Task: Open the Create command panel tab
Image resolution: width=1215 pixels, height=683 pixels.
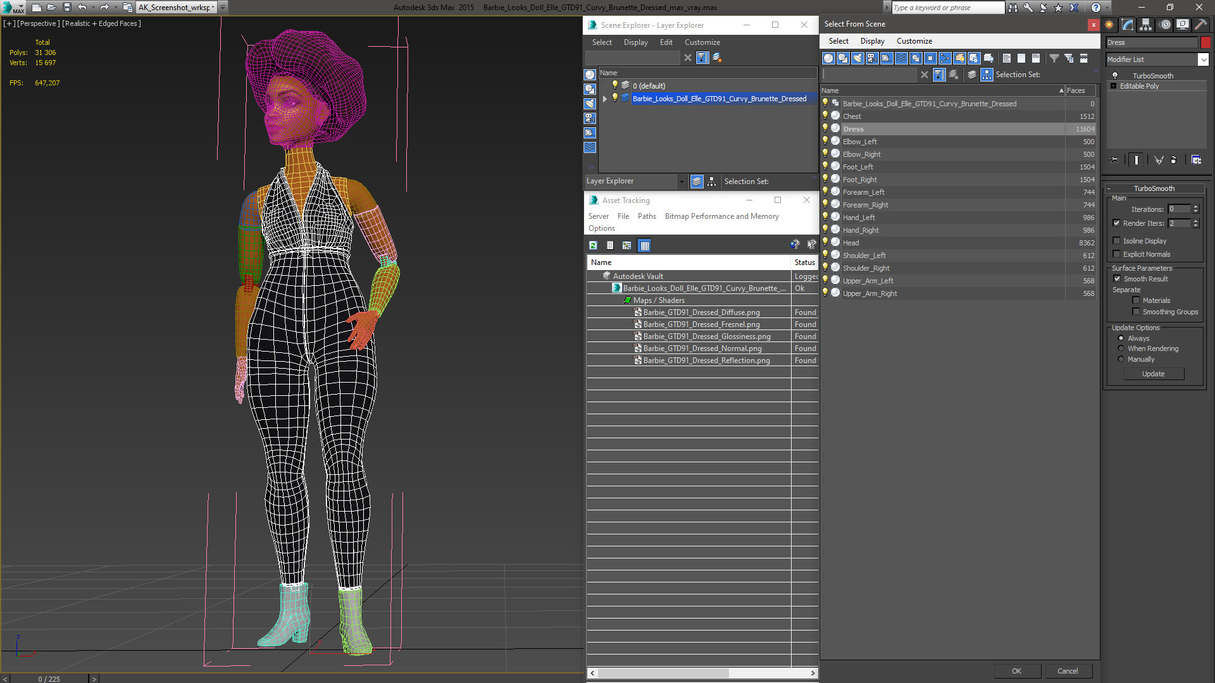Action: point(1109,25)
